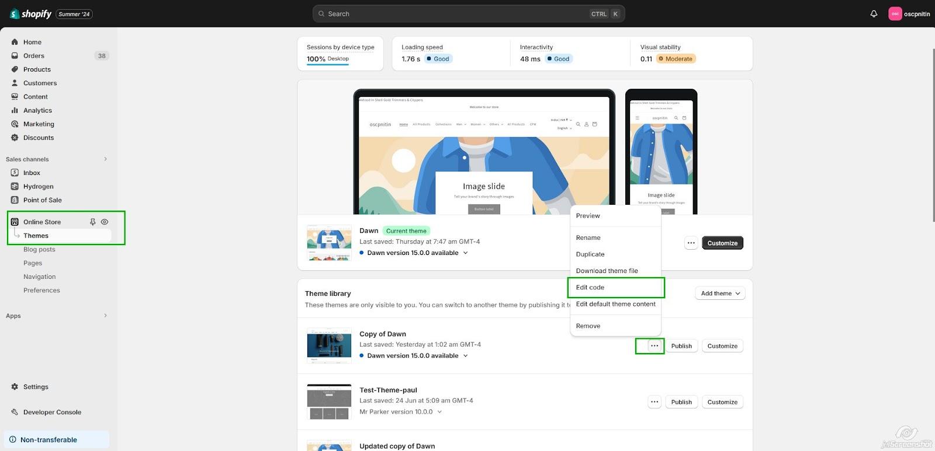Expand the Apps section chevron

105,316
